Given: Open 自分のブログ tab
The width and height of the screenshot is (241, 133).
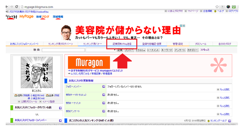Looking at the screenshot, I should click(225, 44).
